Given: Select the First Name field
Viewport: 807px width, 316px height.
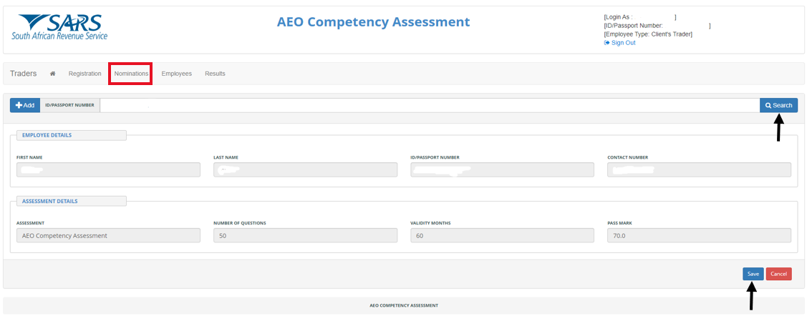Looking at the screenshot, I should click(x=108, y=169).
